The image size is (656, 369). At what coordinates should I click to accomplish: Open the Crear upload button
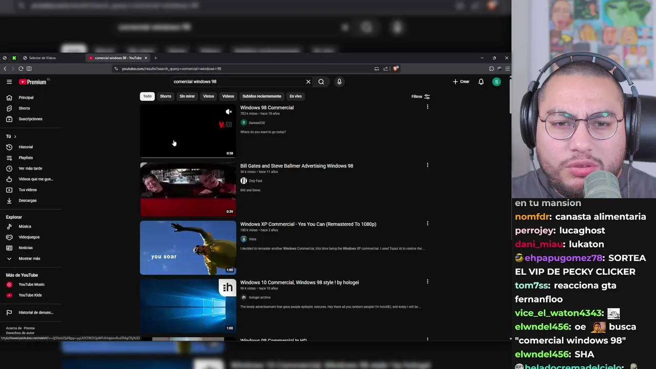[461, 81]
